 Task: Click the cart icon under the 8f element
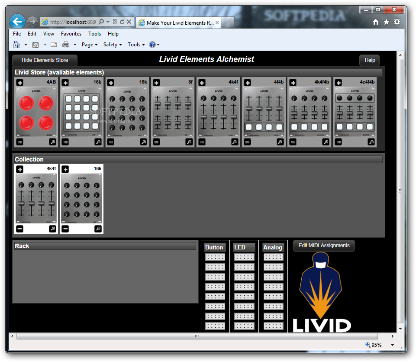(x=156, y=142)
